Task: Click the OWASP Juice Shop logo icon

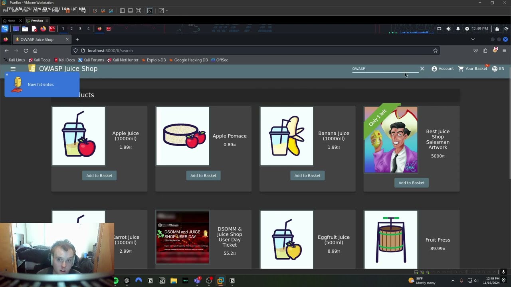Action: coord(32,69)
